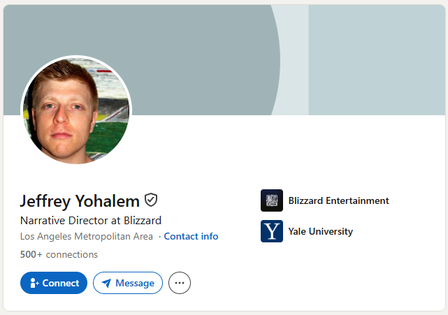Click the Blizzard Entertainment logo icon

(x=272, y=200)
